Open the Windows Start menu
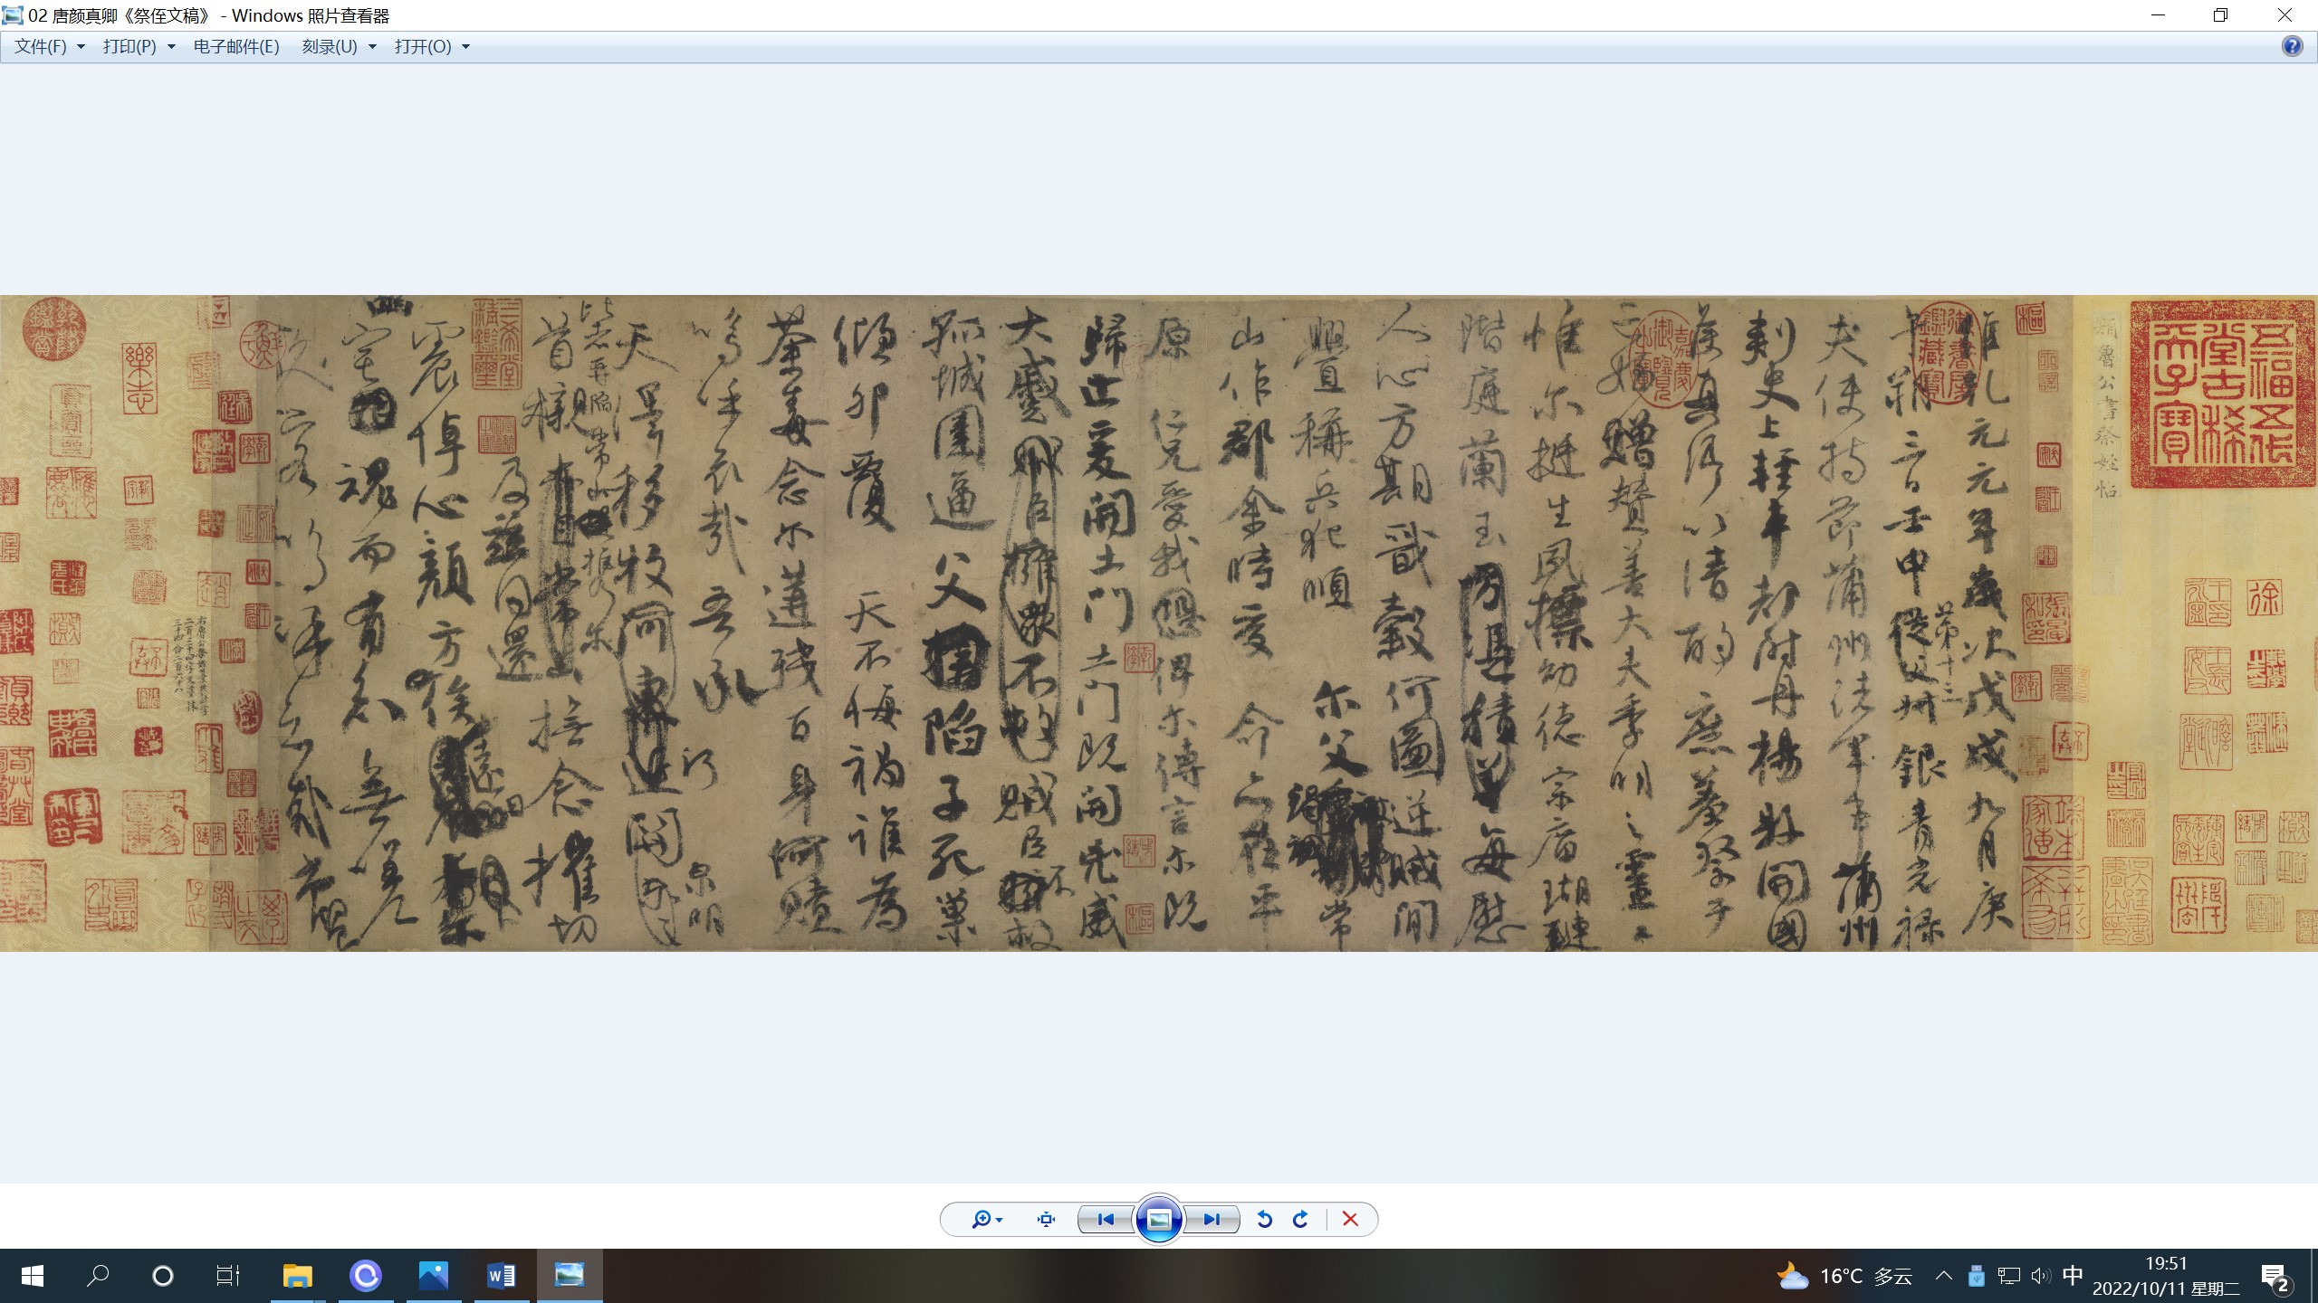The width and height of the screenshot is (2318, 1303). (x=33, y=1276)
